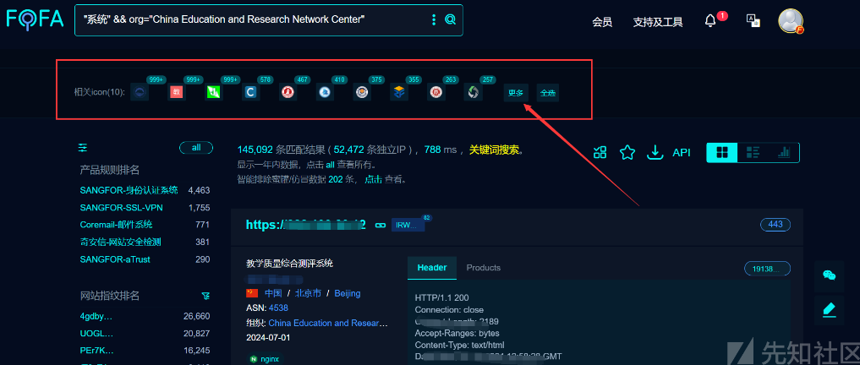Filter by SANGFOR-SSL-VPN
This screenshot has height=365, width=860.
tap(121, 208)
